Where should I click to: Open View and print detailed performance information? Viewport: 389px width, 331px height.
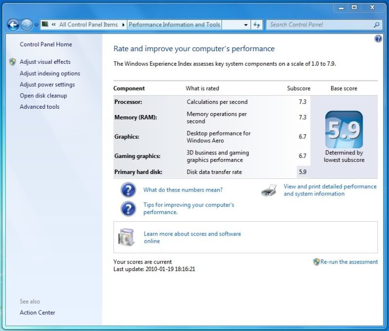(x=330, y=190)
